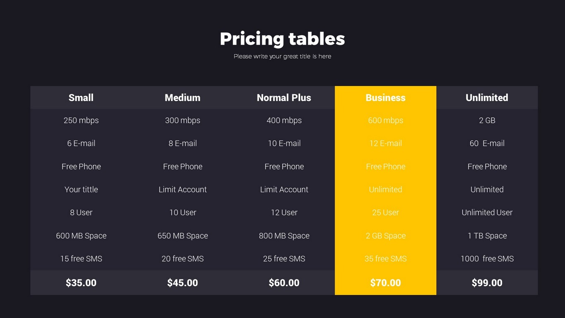The height and width of the screenshot is (318, 565).
Task: Click the "35 free SMS" cell
Action: click(x=385, y=259)
